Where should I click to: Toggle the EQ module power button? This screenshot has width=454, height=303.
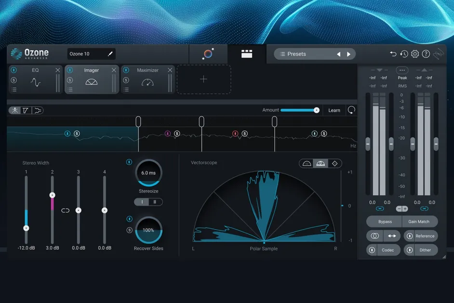(x=14, y=70)
